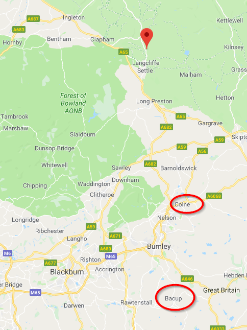Click the A646 road badge south of Burnley

pyautogui.click(x=187, y=279)
